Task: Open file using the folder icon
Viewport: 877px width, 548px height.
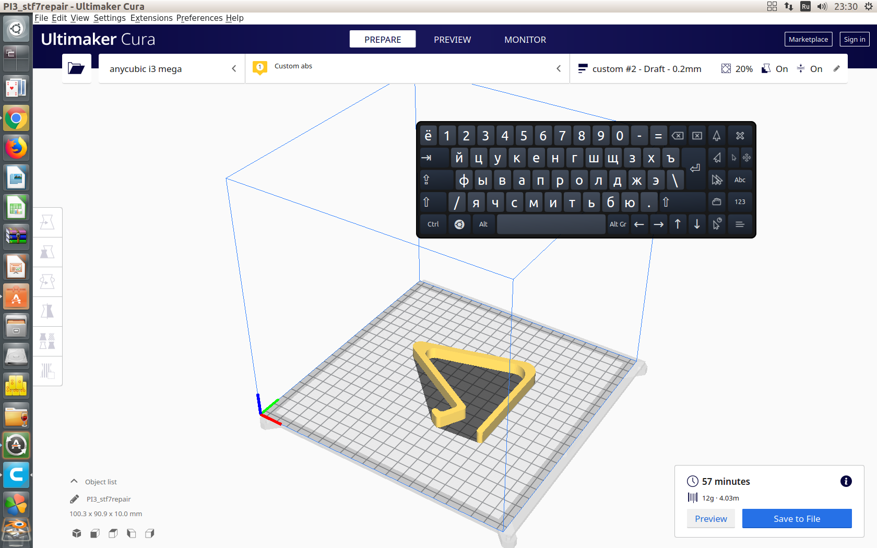Action: [x=76, y=68]
